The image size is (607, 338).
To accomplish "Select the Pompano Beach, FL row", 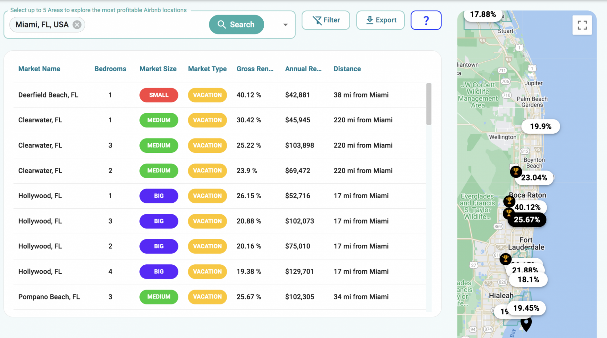I will 220,297.
